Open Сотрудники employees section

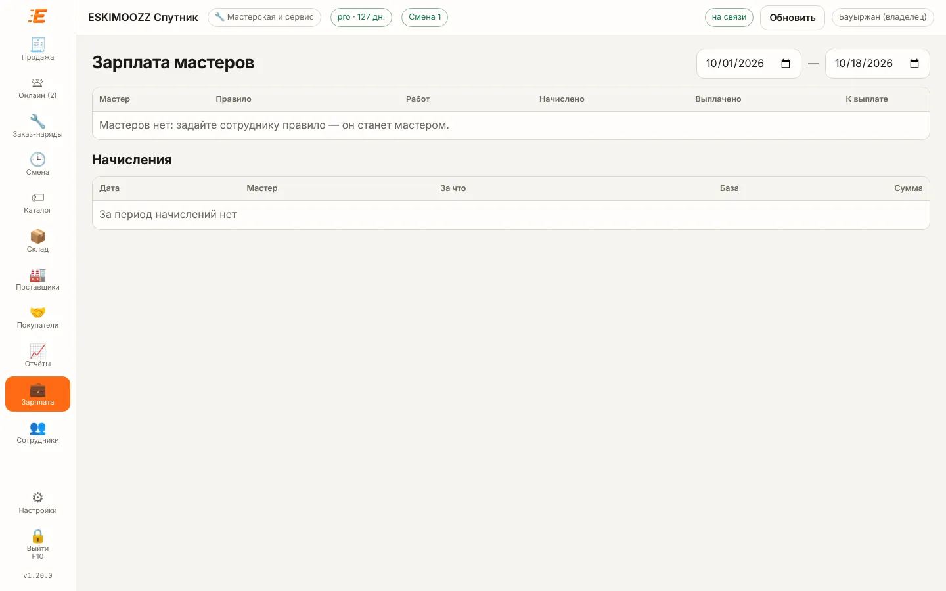pyautogui.click(x=37, y=433)
